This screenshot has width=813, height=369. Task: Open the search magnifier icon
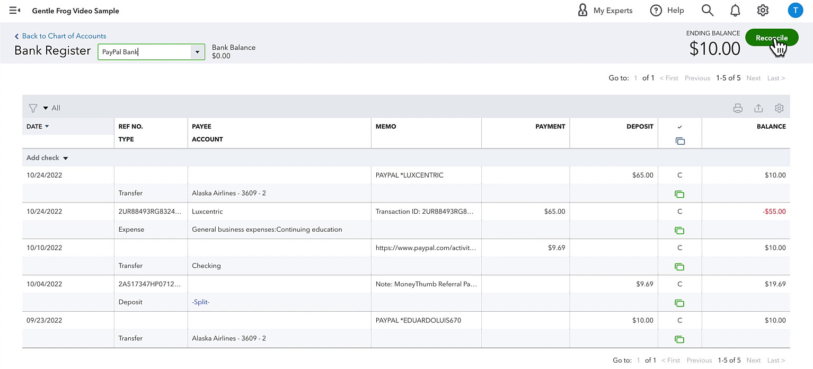707,11
